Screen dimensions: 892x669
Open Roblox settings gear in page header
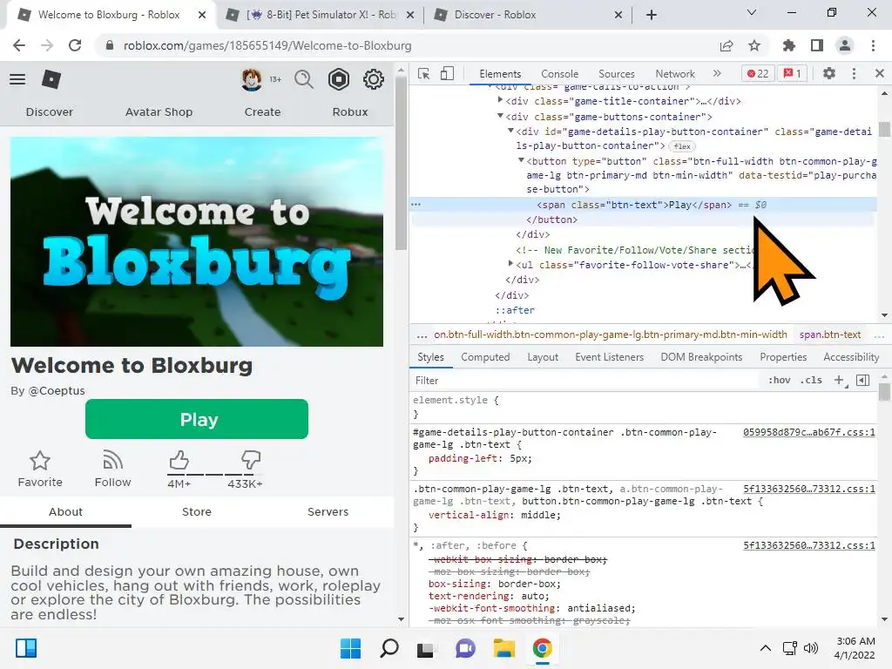click(374, 79)
